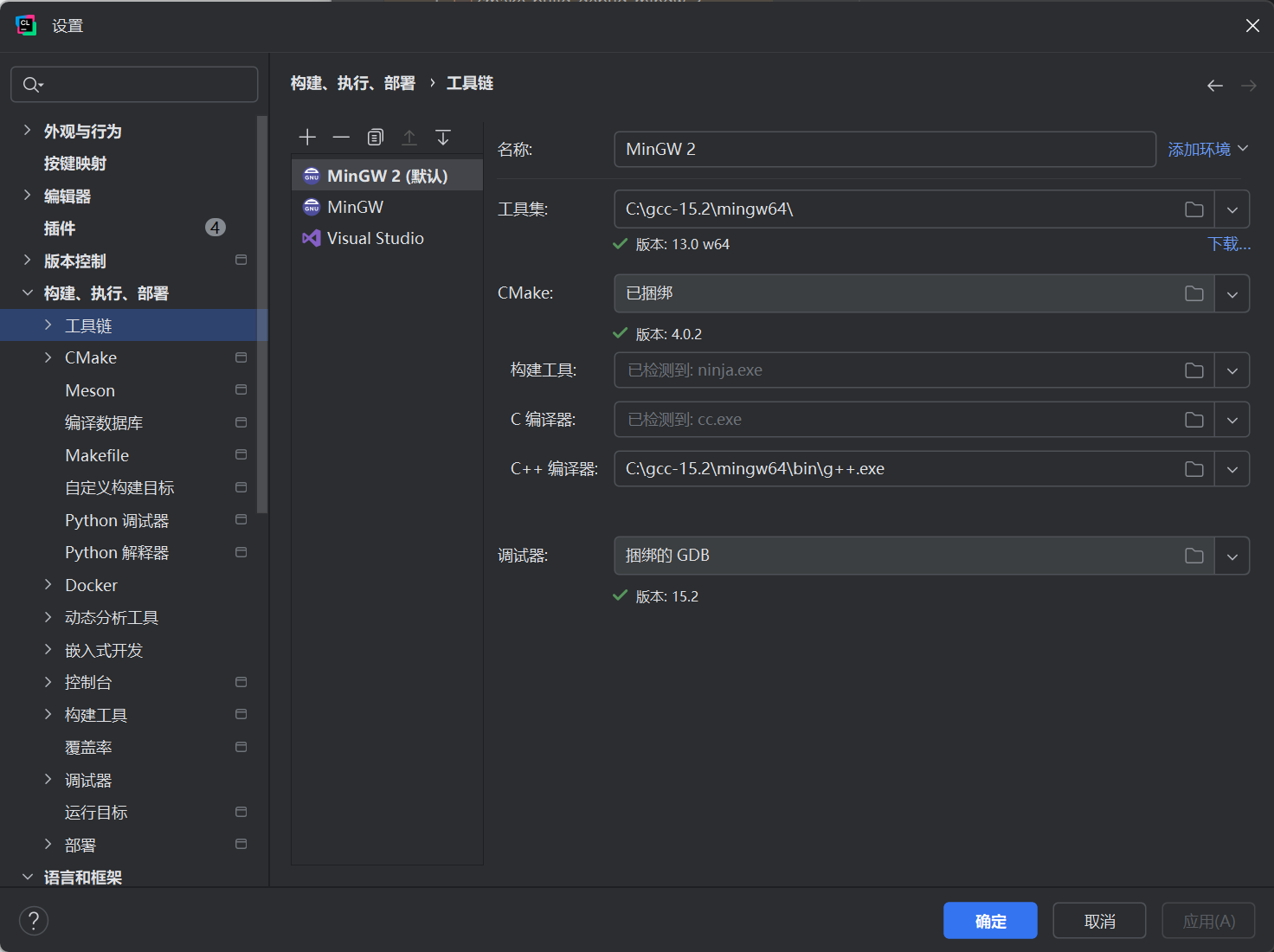Remove selected toolchain with minus icon
The width and height of the screenshot is (1274, 952).
coord(341,138)
